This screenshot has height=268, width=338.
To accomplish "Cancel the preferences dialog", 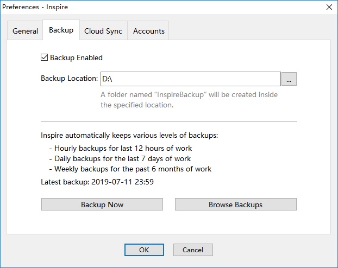I will 193,250.
